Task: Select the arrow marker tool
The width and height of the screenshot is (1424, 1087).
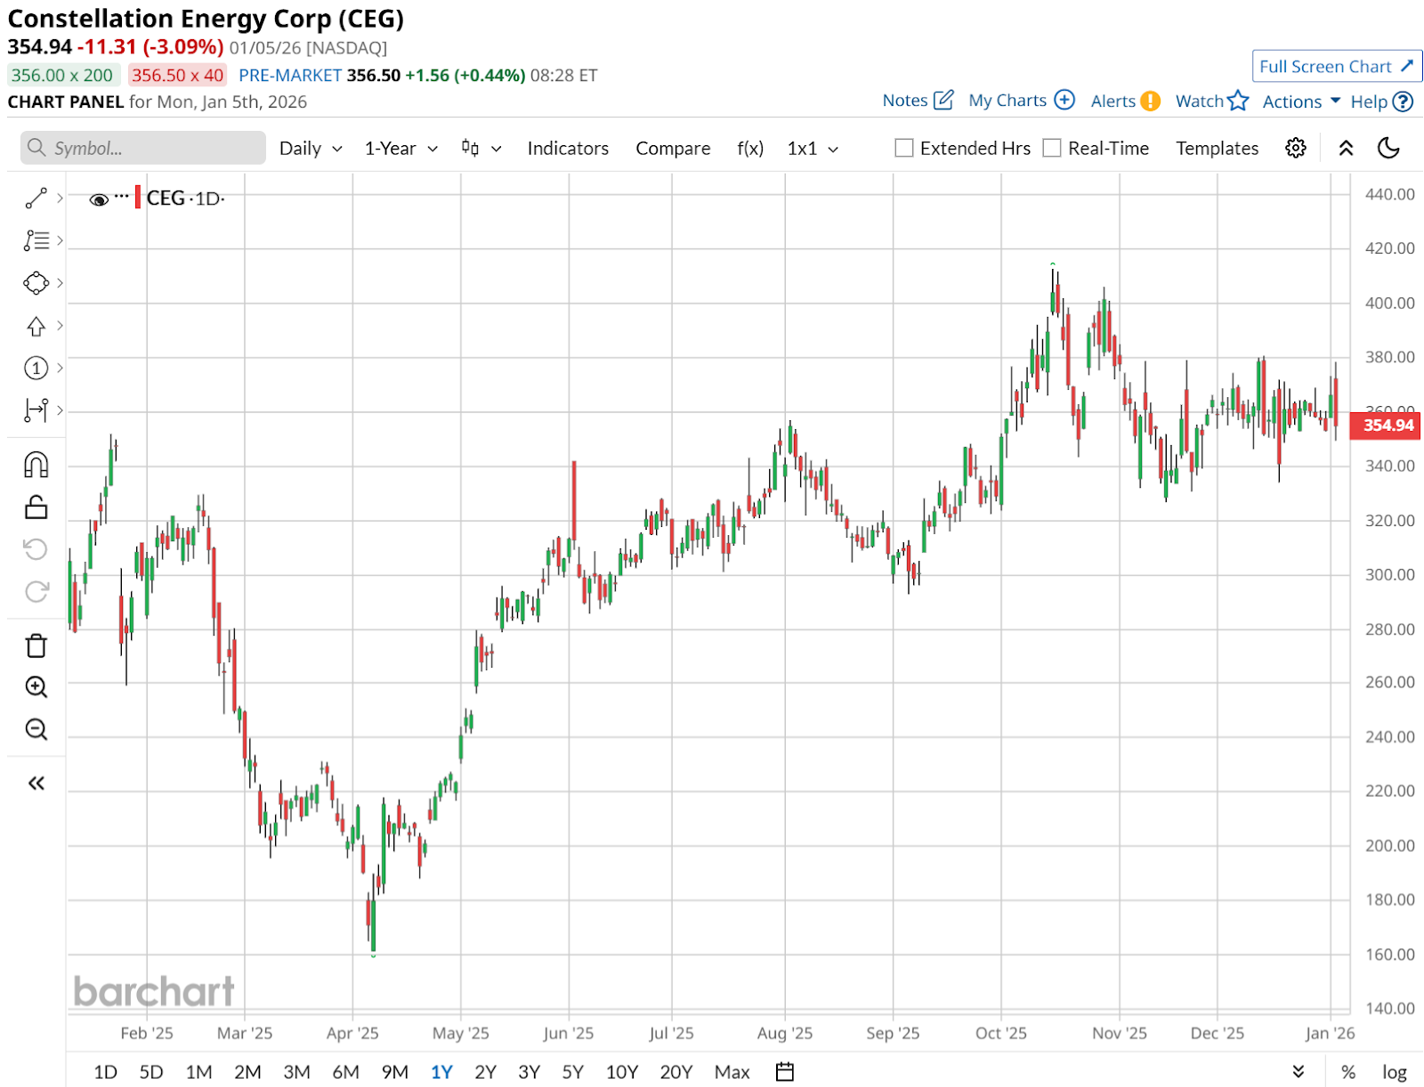Action: (x=36, y=326)
